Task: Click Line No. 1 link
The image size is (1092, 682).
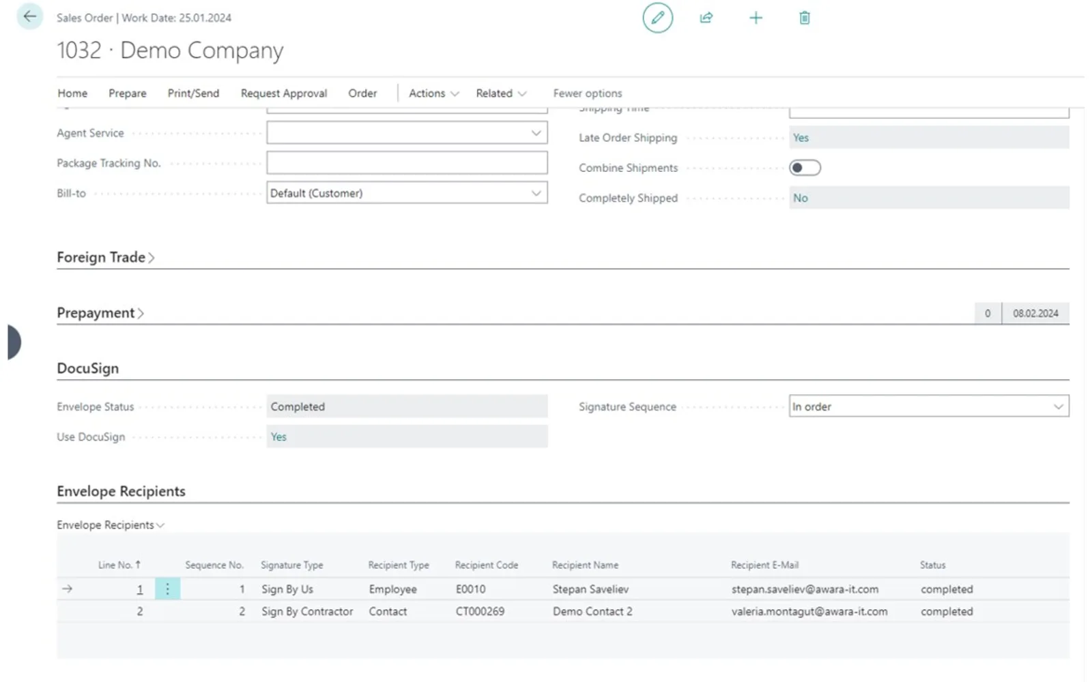Action: point(140,589)
